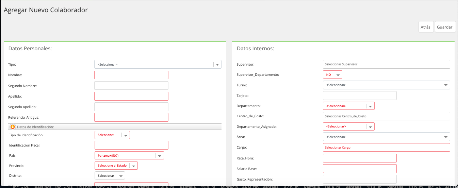Click the Seleccionar Centro_de_Costo field

click(x=387, y=116)
